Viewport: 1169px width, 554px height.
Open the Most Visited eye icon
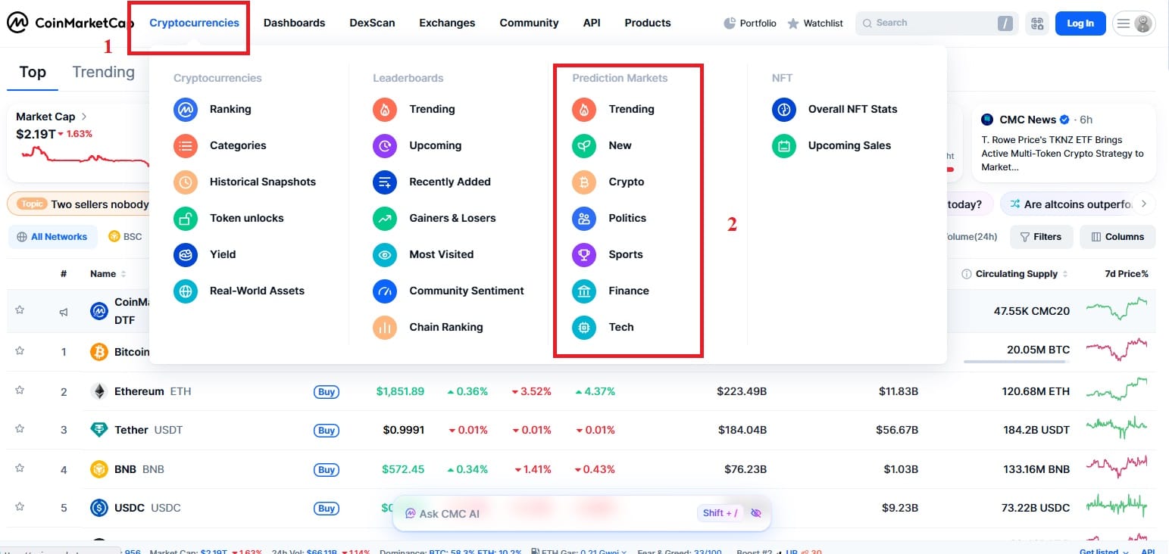[385, 254]
